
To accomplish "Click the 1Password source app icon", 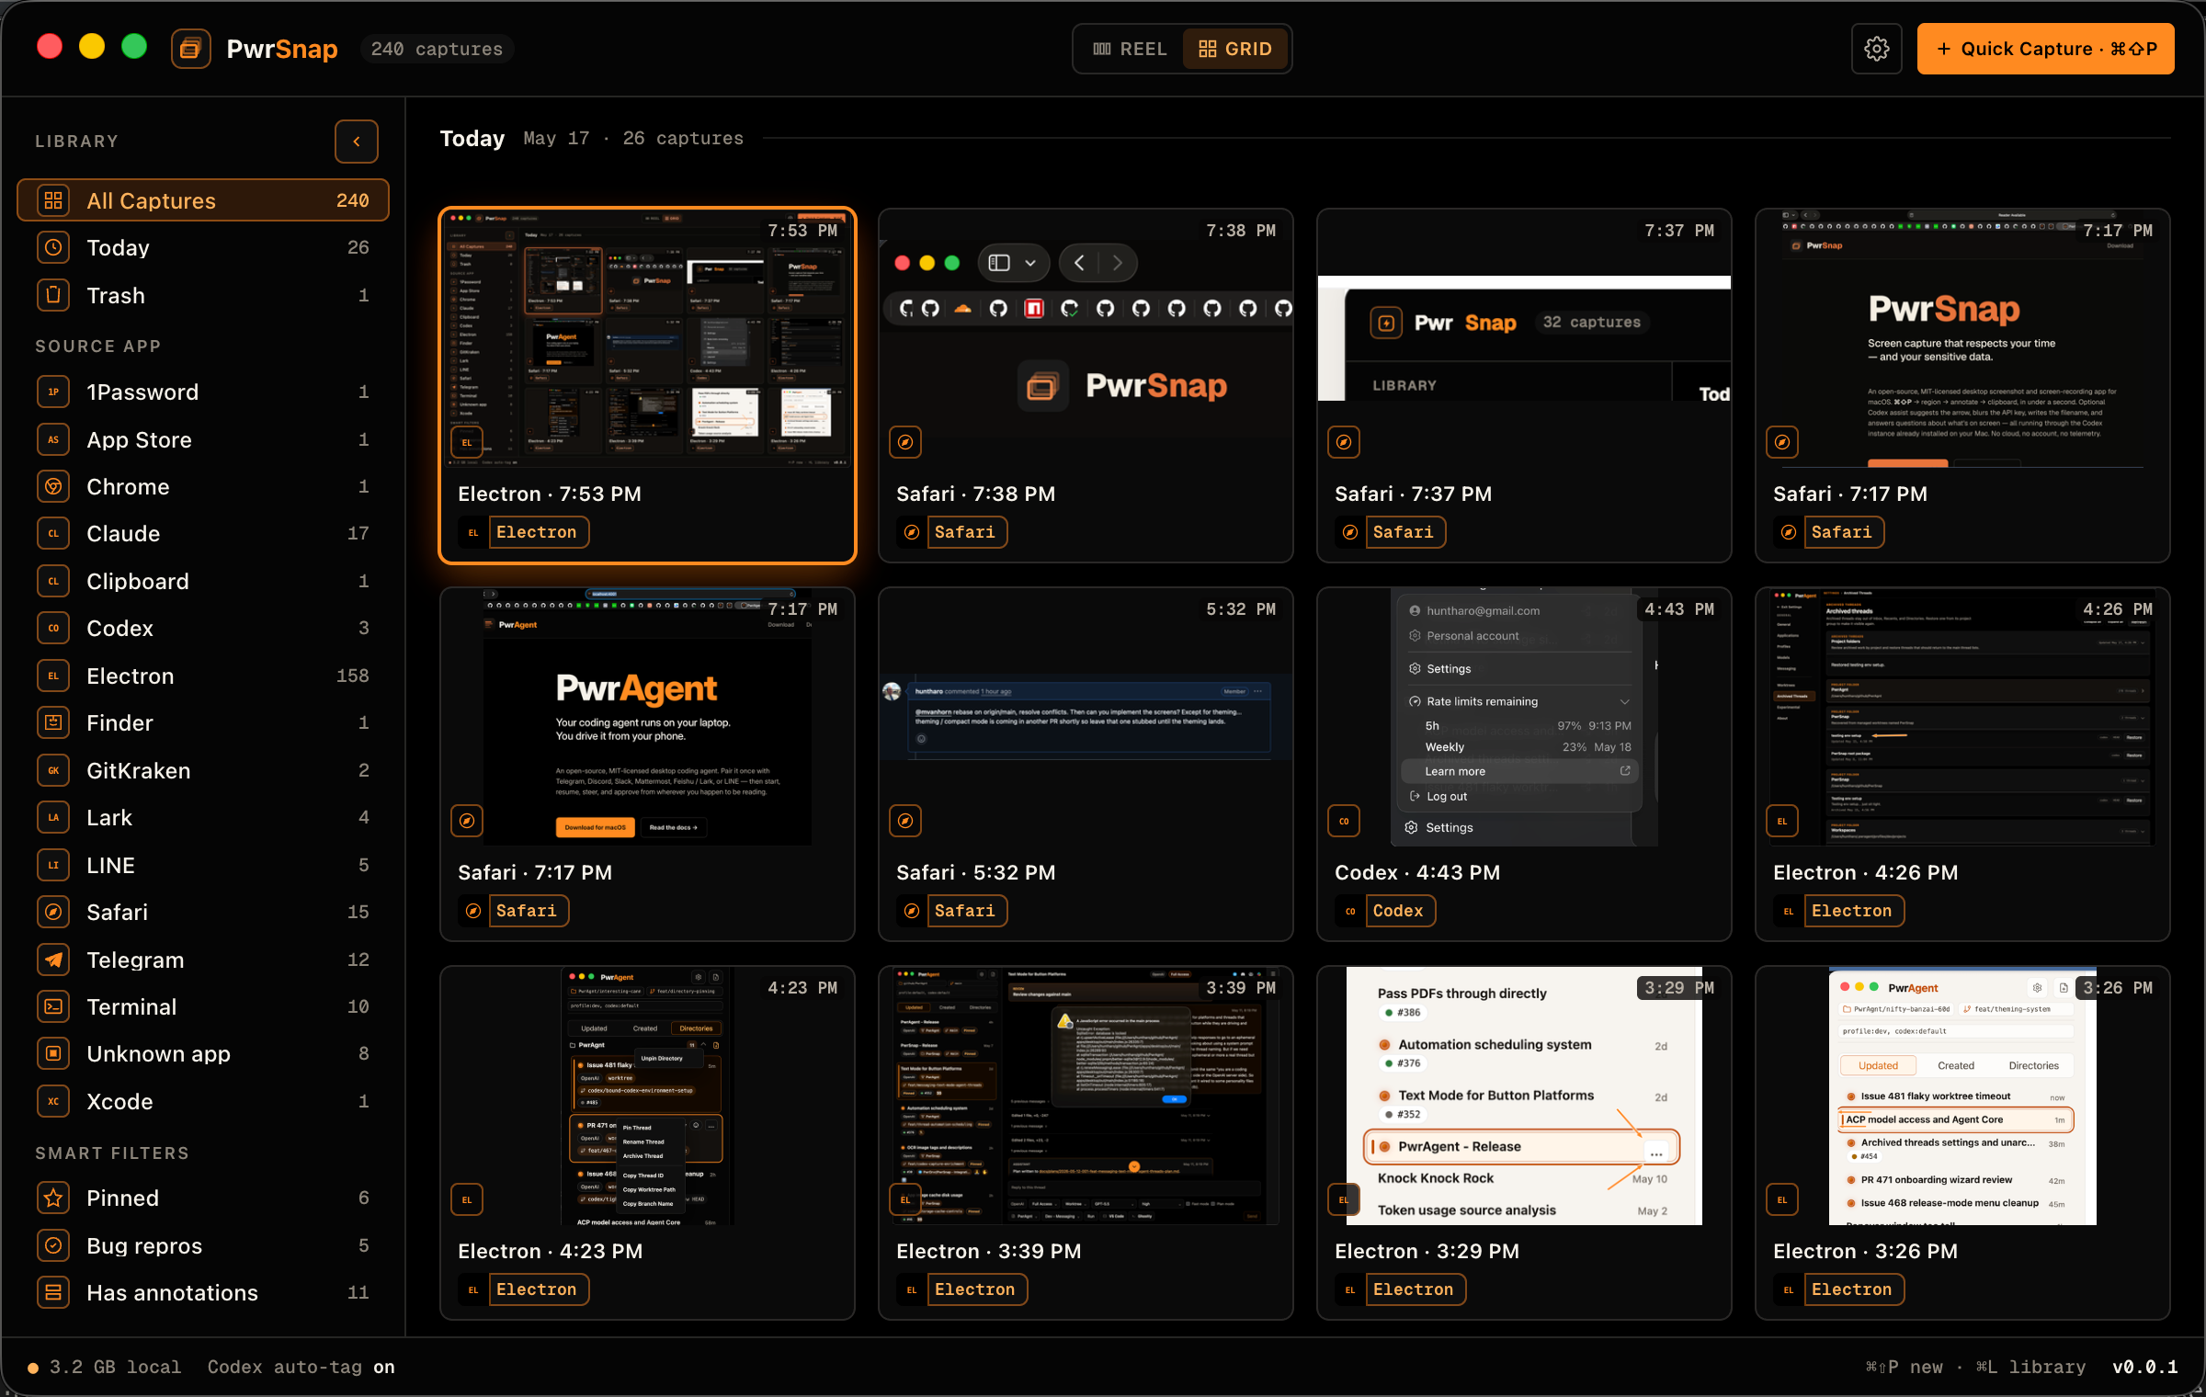I will (53, 392).
